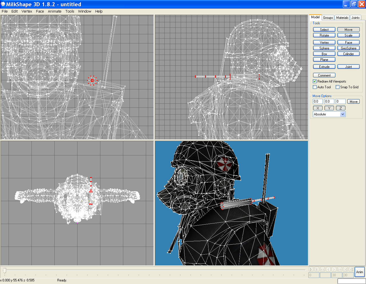Click the first-frame playback button

point(311,269)
